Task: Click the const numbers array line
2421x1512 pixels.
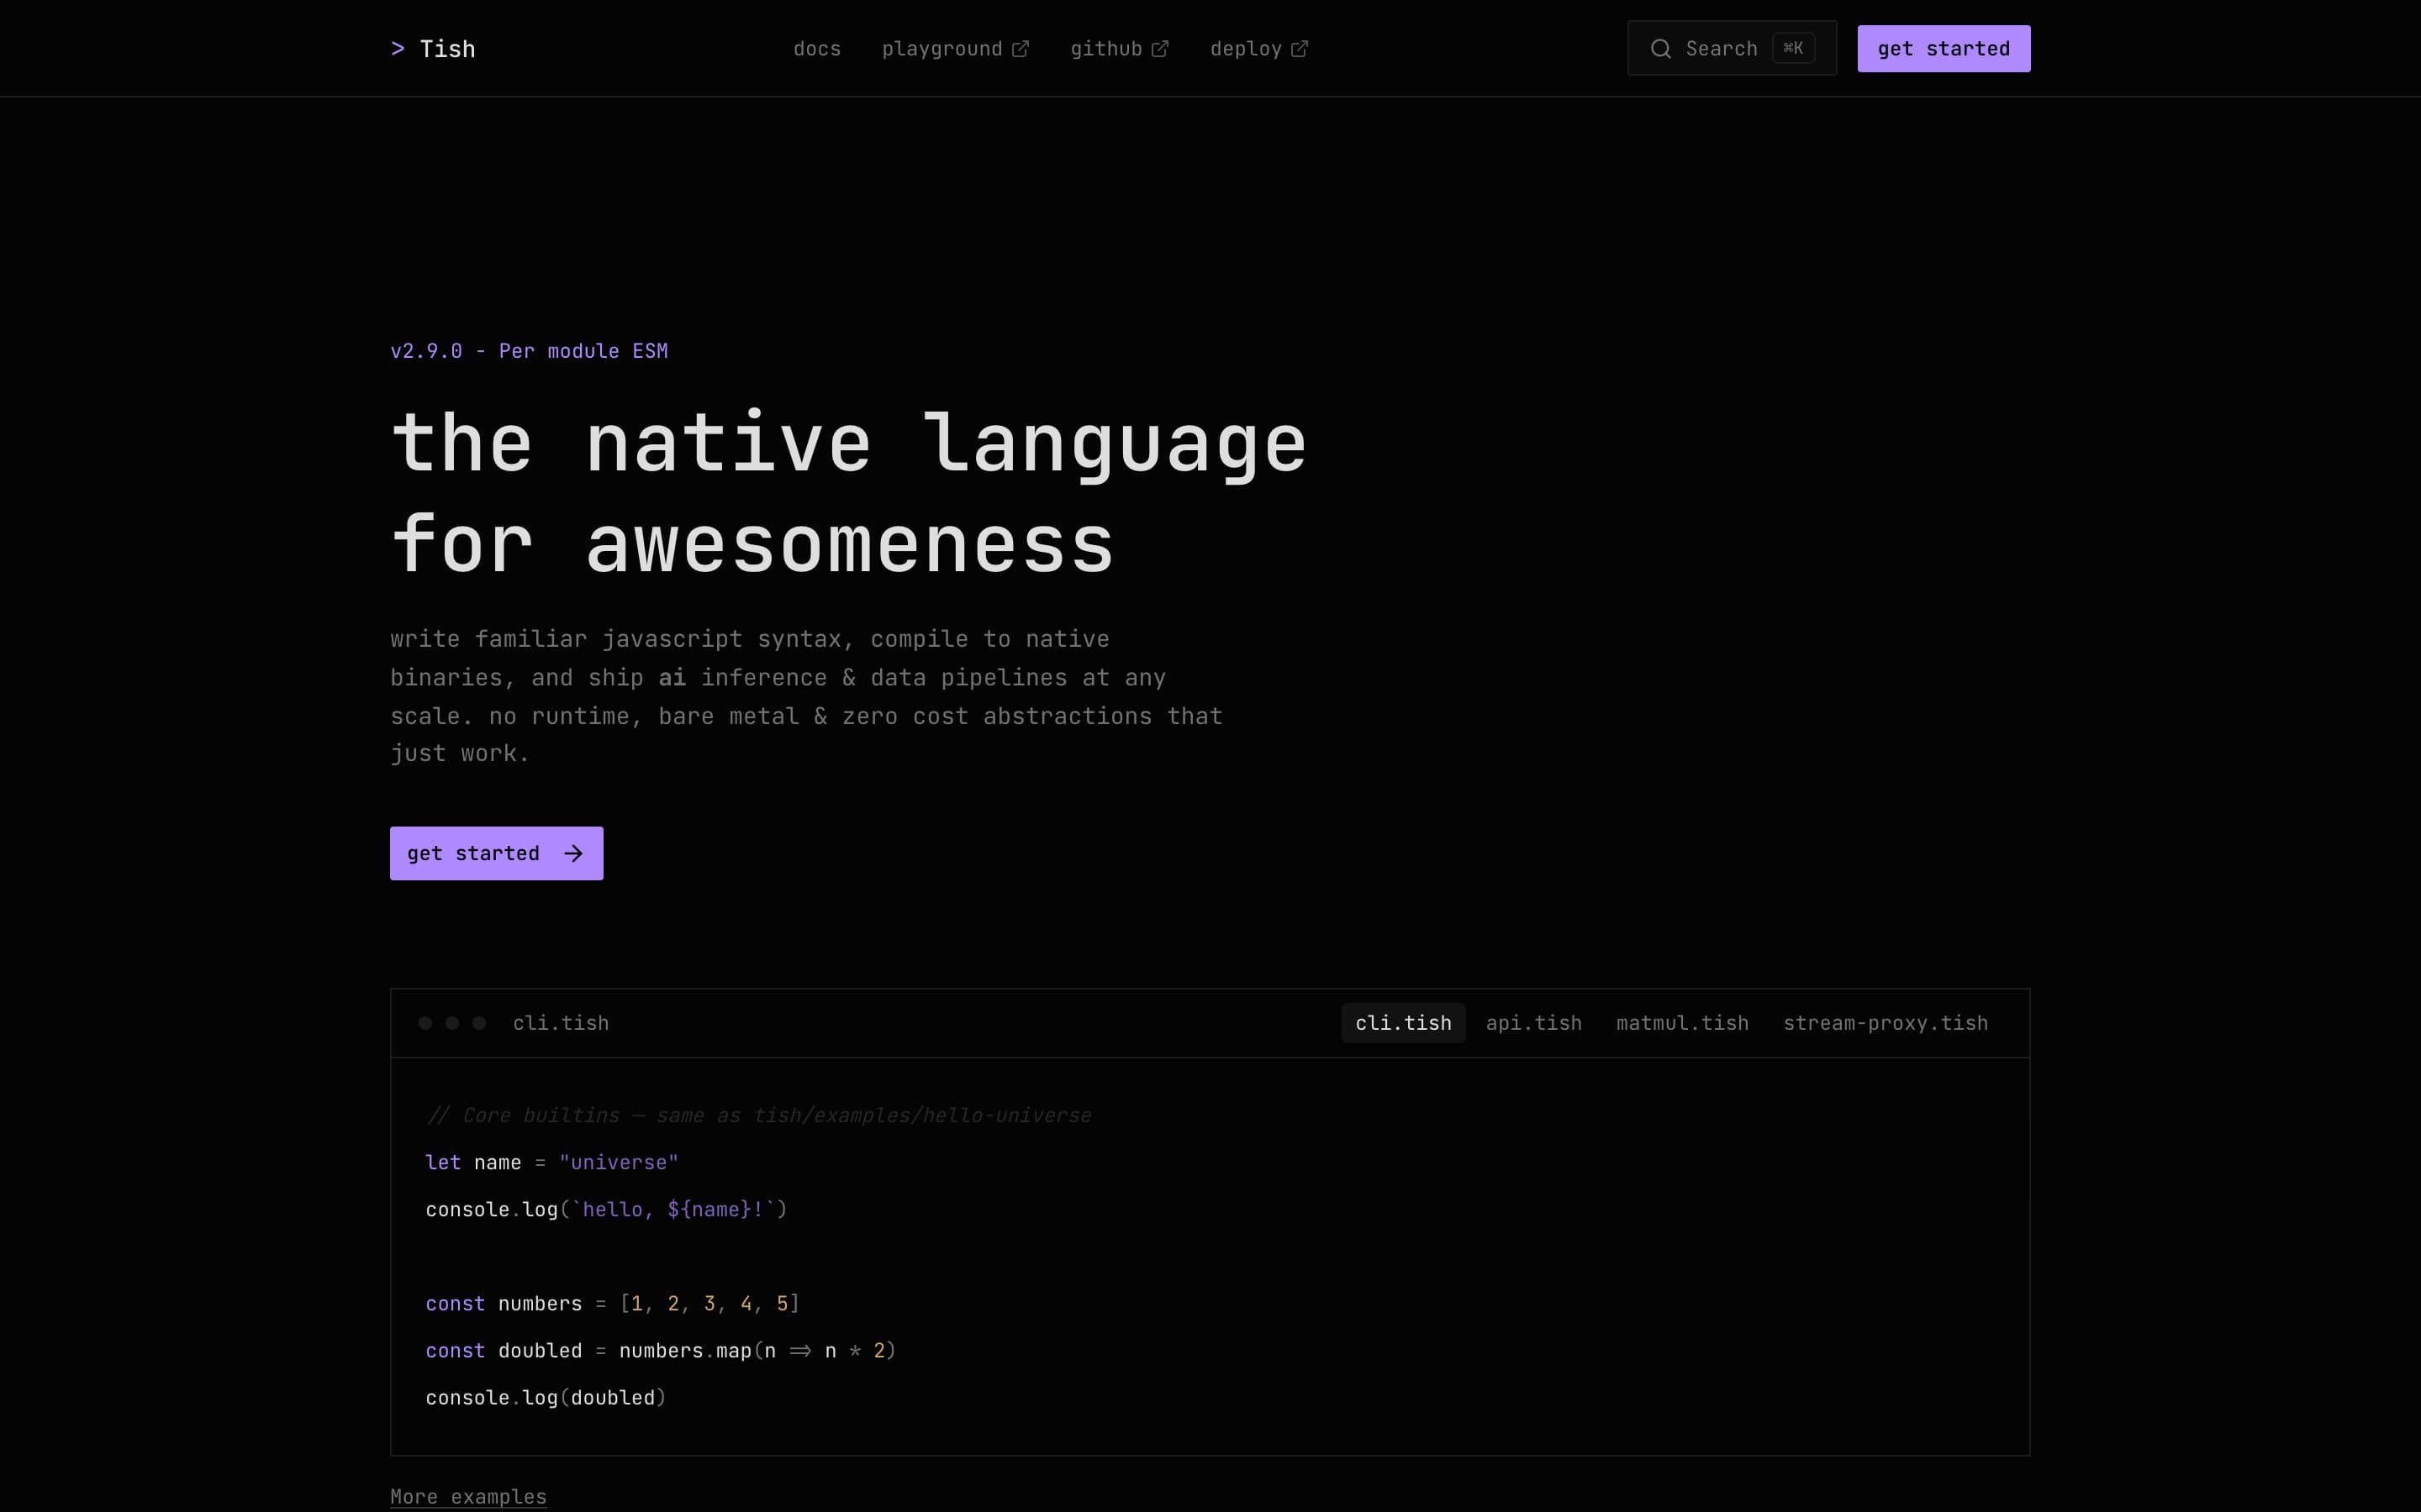Action: pos(612,1303)
